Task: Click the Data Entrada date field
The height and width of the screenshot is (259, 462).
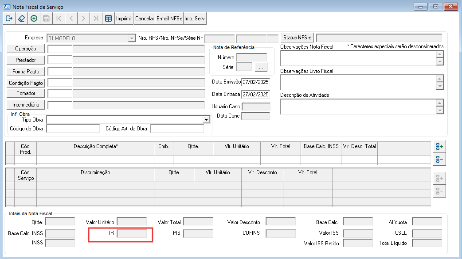Action: click(255, 95)
